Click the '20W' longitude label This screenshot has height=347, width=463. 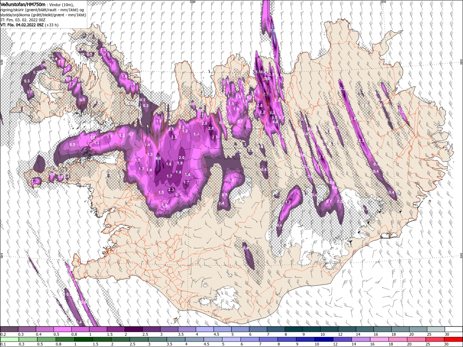192,2
